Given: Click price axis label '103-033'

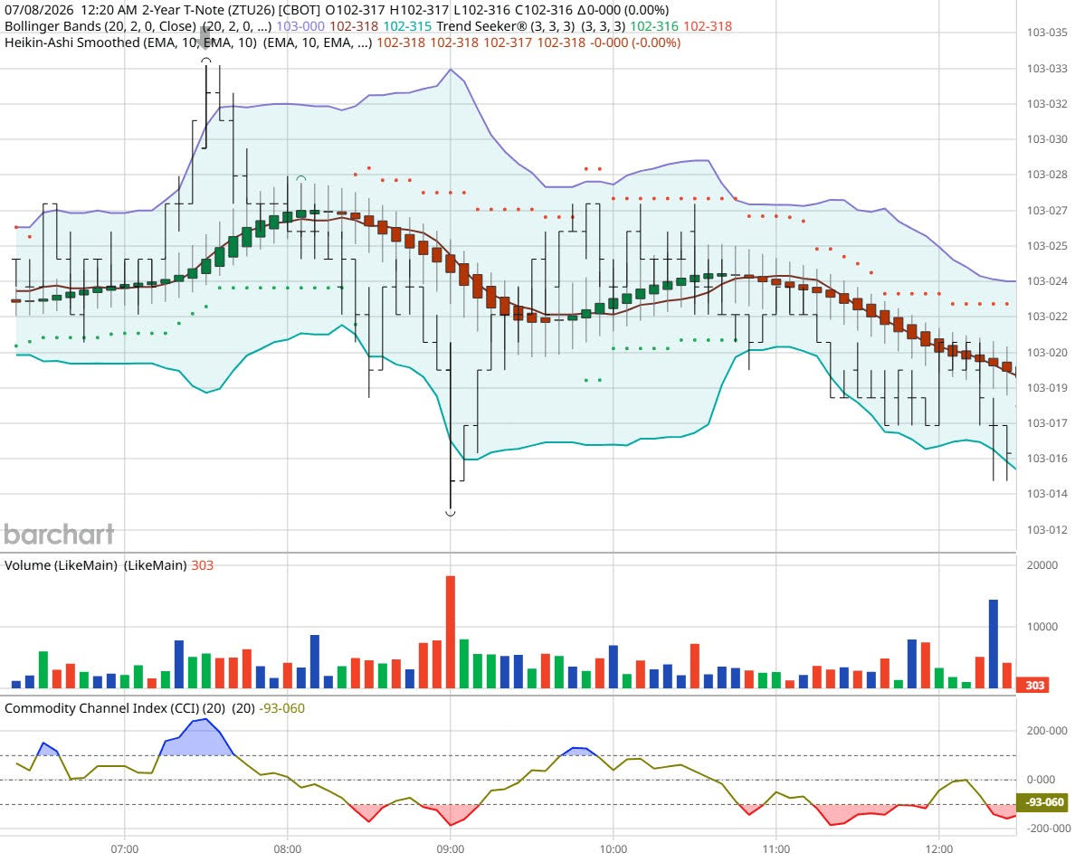Looking at the screenshot, I should [x=1047, y=69].
